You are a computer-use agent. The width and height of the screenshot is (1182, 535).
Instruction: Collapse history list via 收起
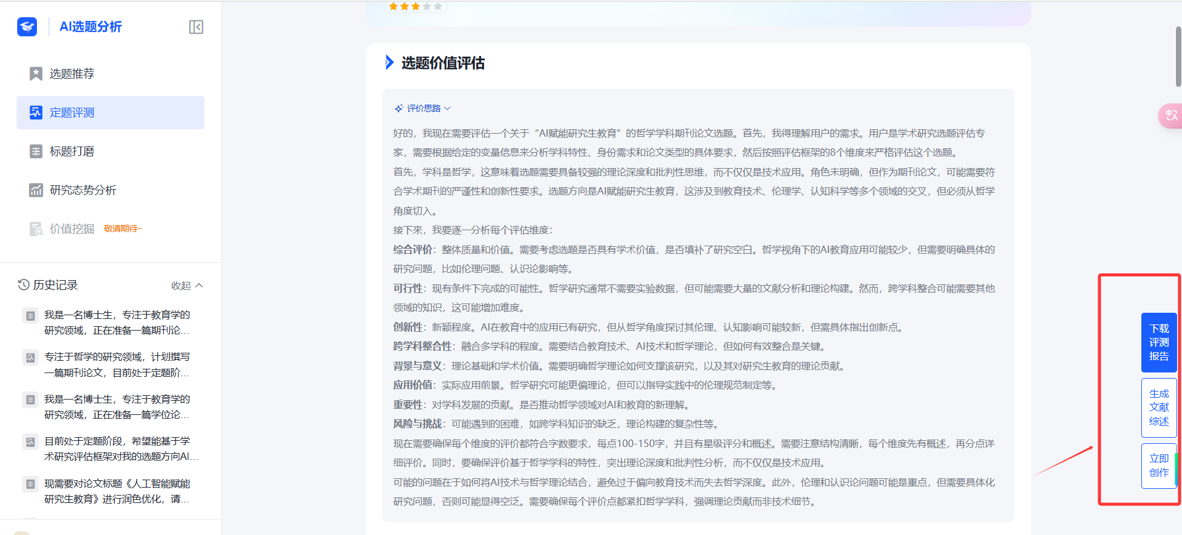(187, 286)
